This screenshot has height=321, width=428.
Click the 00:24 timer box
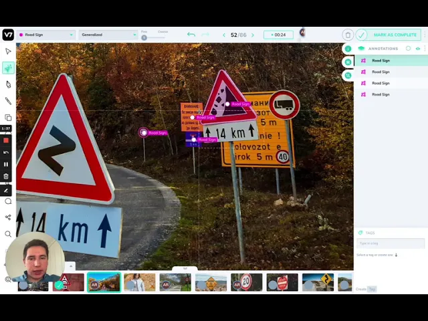pyautogui.click(x=278, y=35)
